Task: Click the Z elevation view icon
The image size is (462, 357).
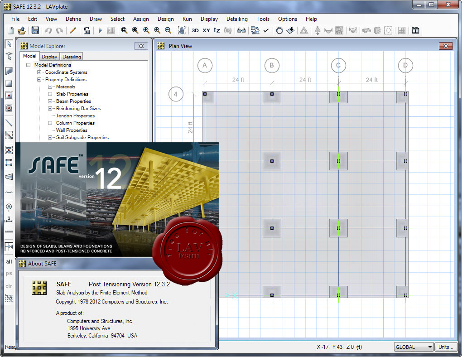Action: [217, 30]
